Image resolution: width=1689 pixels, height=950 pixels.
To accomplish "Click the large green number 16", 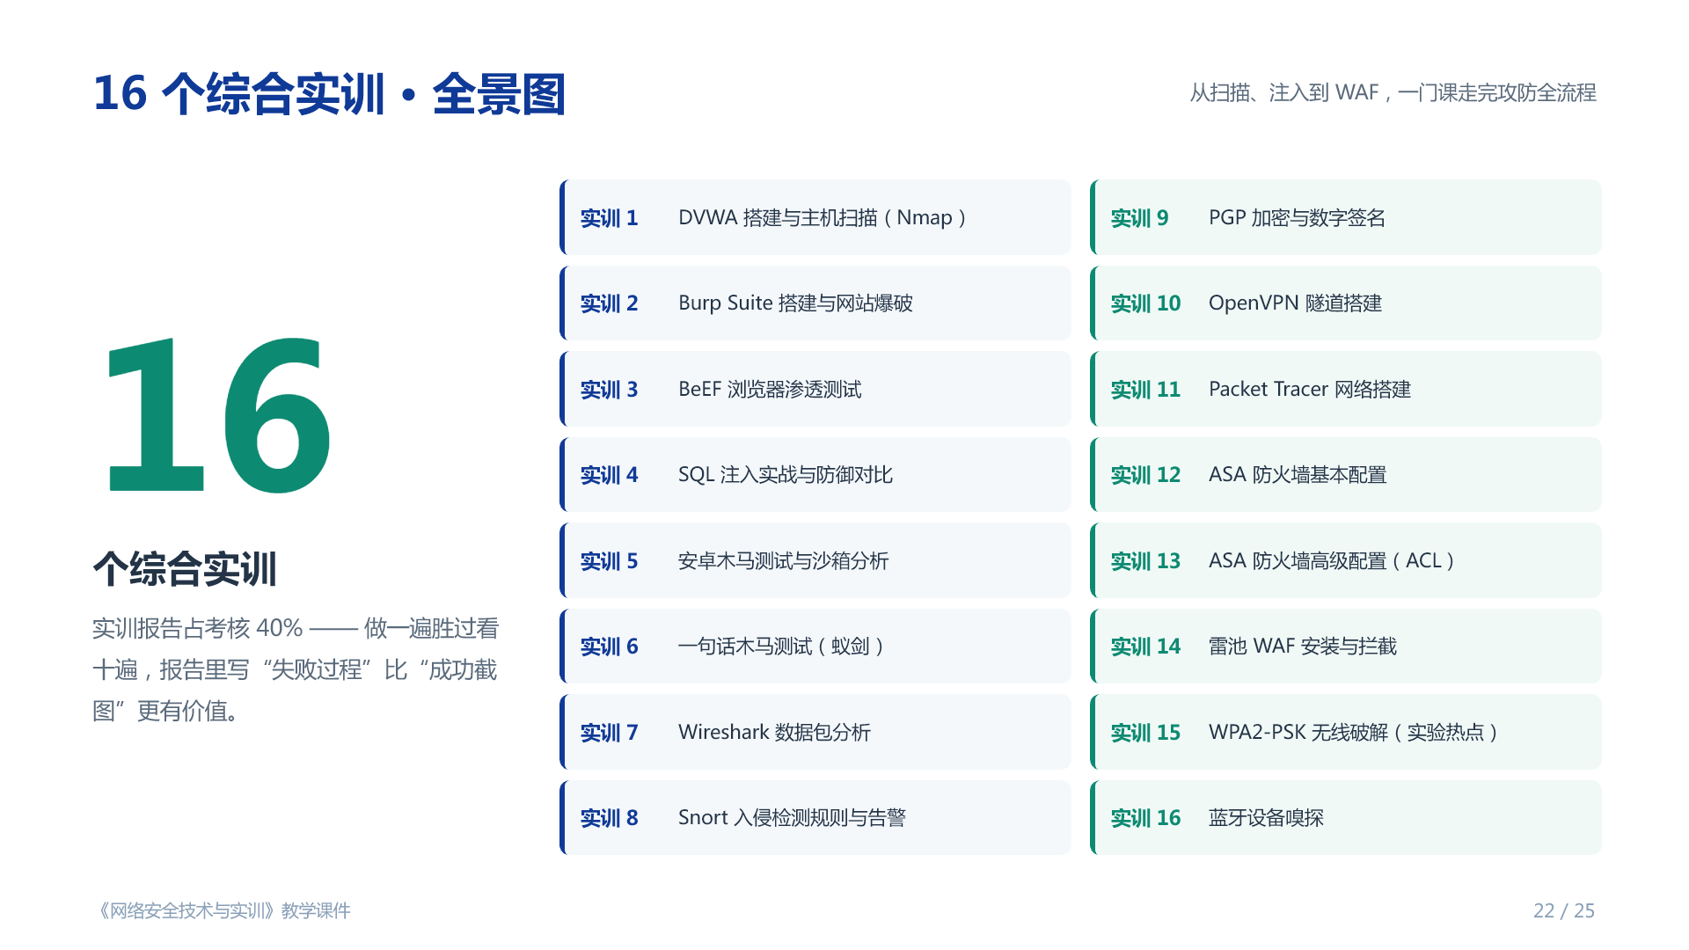I will coord(217,413).
